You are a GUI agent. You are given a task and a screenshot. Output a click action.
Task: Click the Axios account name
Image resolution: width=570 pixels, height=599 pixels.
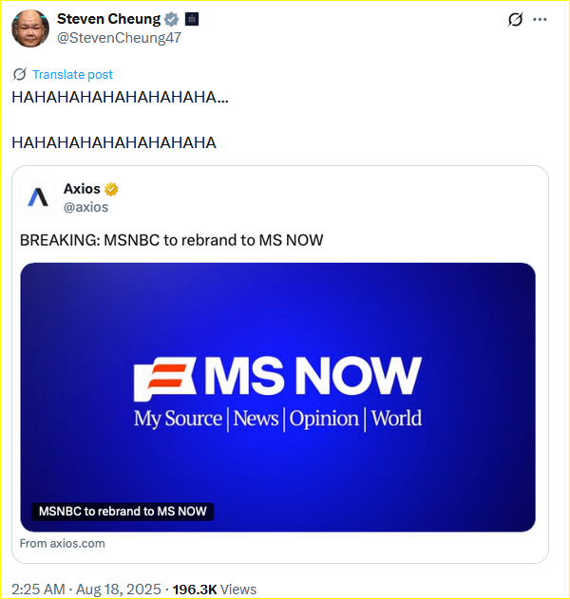[82, 189]
